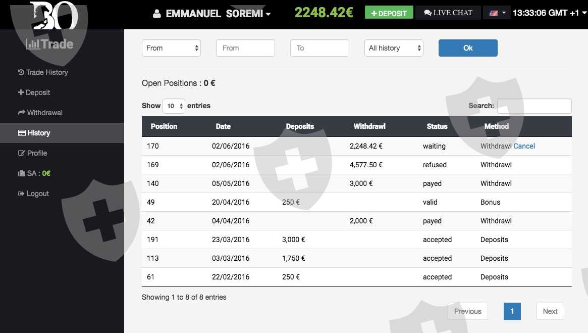The image size is (588, 333).
Task: Click the Trade History clock icon
Action: click(21, 72)
